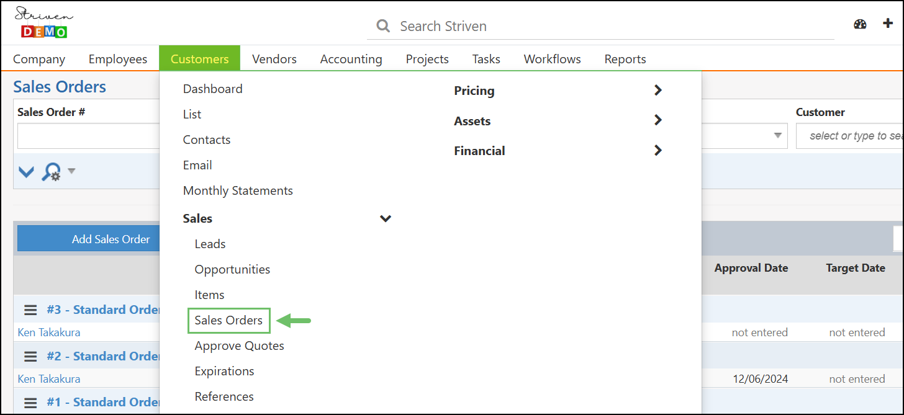Open order #2 - Standard Order link
The height and width of the screenshot is (415, 904).
(103, 356)
